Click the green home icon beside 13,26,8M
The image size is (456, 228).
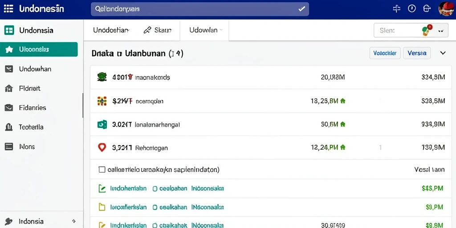342,101
